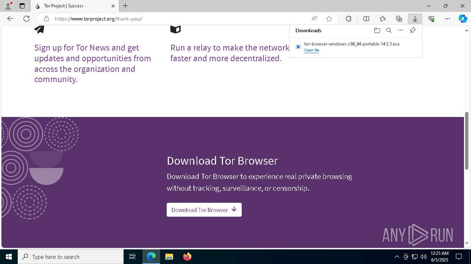
Task: Open the Edge profile icon
Action: (8, 6)
